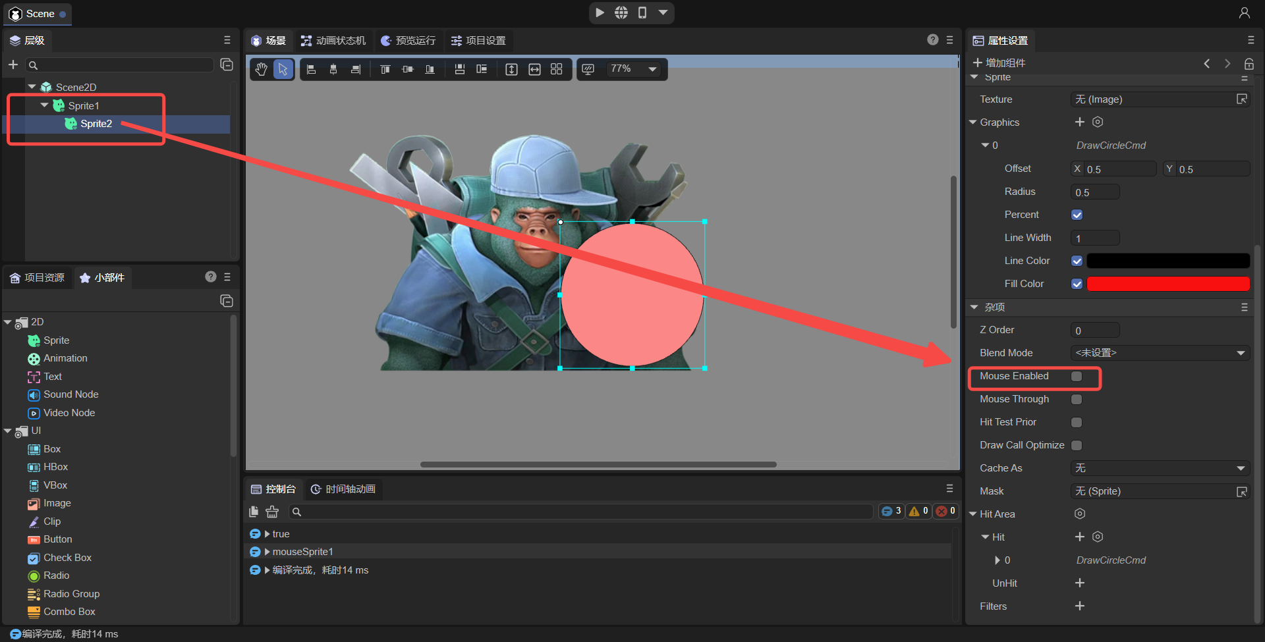Toggle the Mouse Through checkbox
1265x642 pixels.
[1077, 399]
